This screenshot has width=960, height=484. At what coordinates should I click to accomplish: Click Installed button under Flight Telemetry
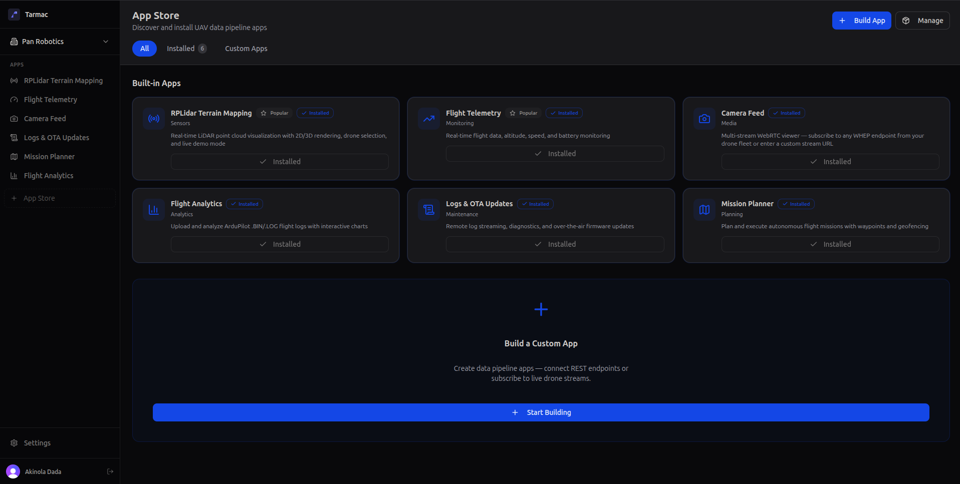[555, 154]
